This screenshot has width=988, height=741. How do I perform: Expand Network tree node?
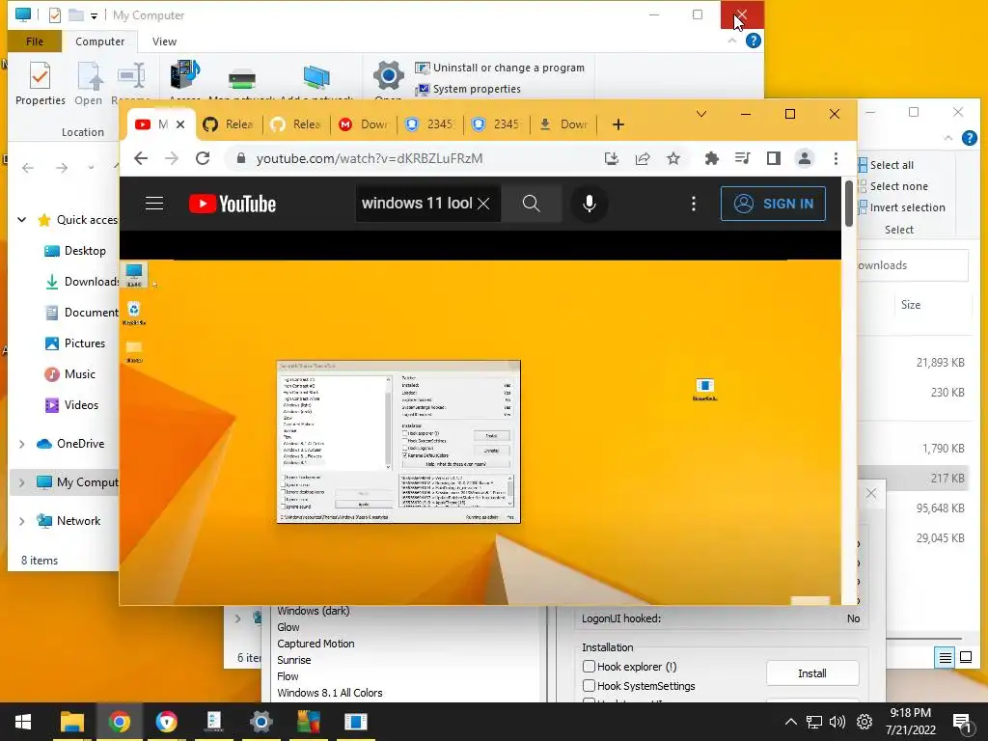click(22, 521)
